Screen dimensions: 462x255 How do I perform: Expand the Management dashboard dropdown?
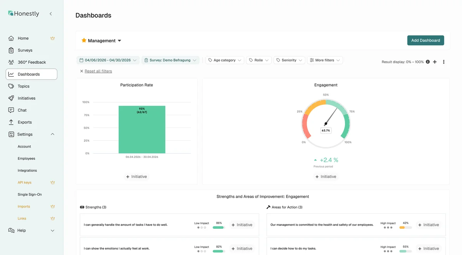[x=119, y=41]
